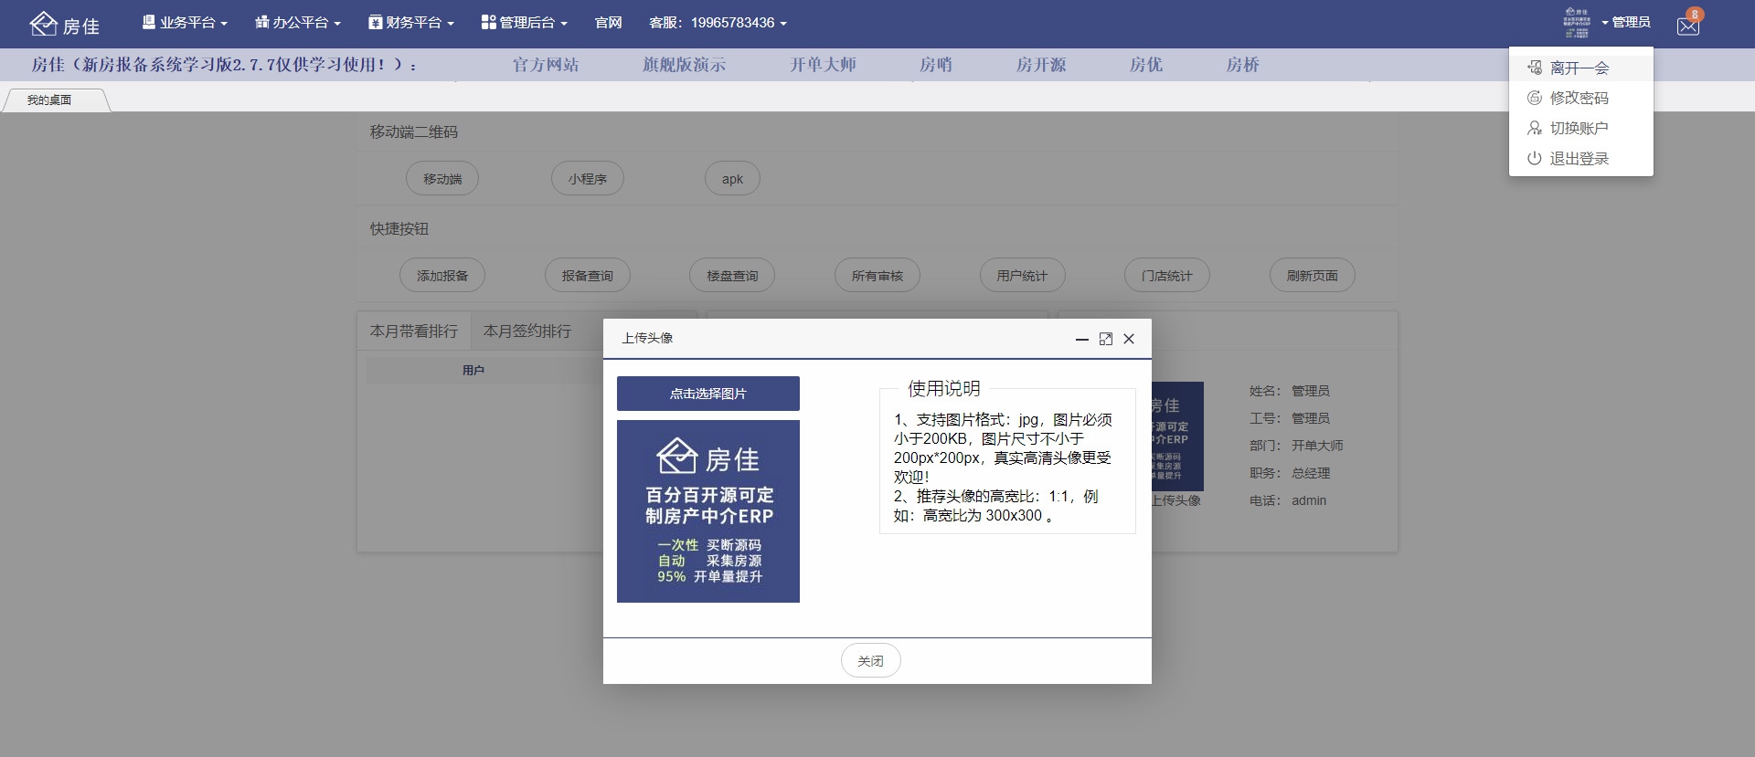This screenshot has width=1755, height=757.
Task: Click the 切换账户 user icon
Action: pyautogui.click(x=1534, y=128)
